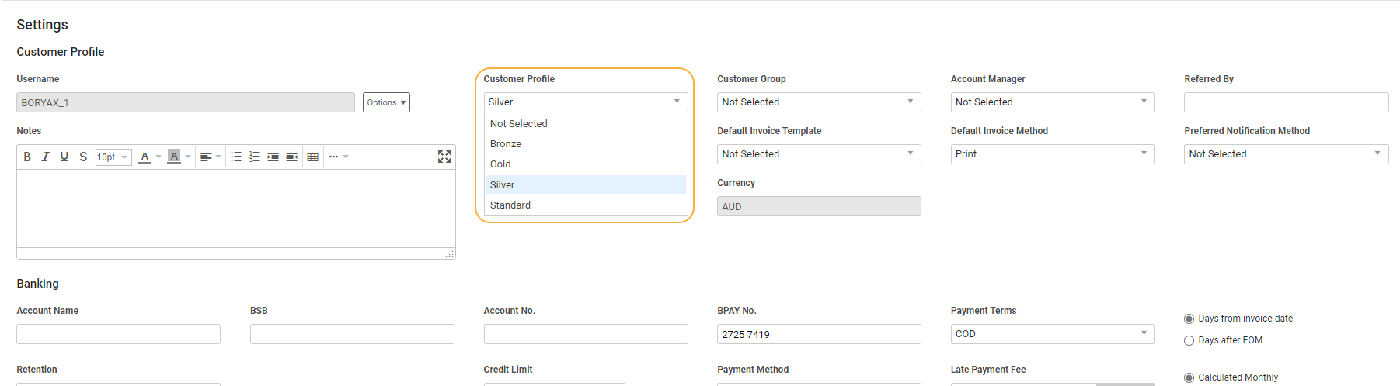The width and height of the screenshot is (1400, 386).
Task: Open the alignment options arrow
Action: point(218,157)
